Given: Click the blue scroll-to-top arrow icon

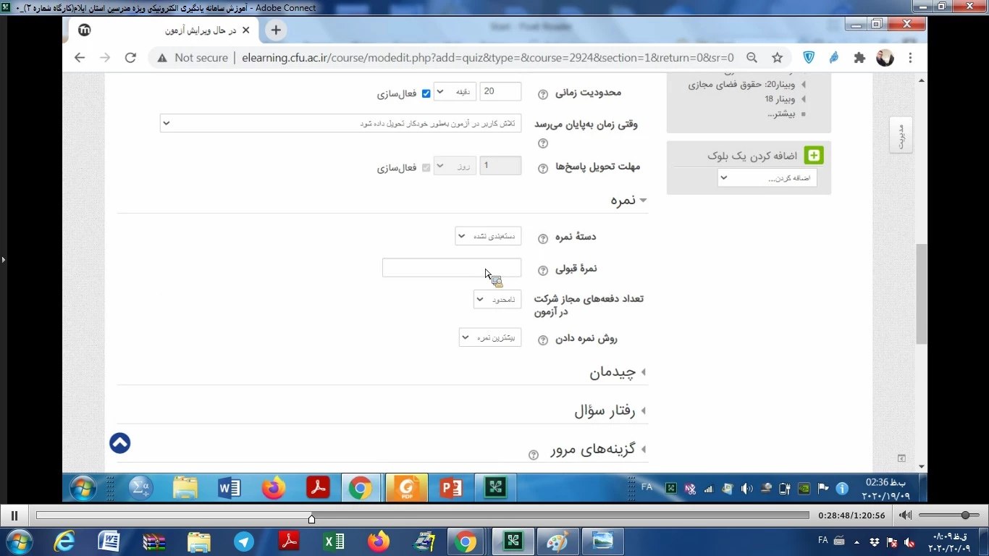Looking at the screenshot, I should click(x=120, y=443).
